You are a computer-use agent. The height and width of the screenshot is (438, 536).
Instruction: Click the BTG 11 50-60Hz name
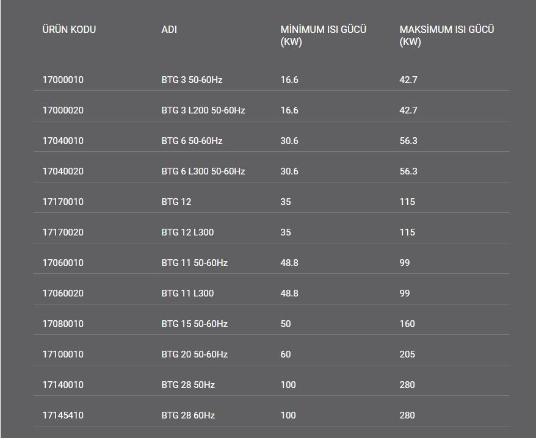pyautogui.click(x=195, y=263)
